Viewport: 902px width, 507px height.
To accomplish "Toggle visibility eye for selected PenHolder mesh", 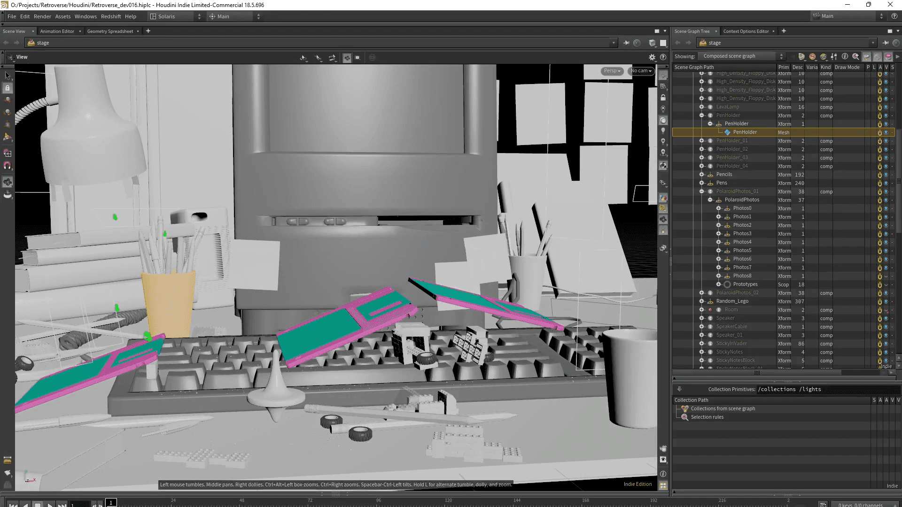I will click(x=886, y=132).
